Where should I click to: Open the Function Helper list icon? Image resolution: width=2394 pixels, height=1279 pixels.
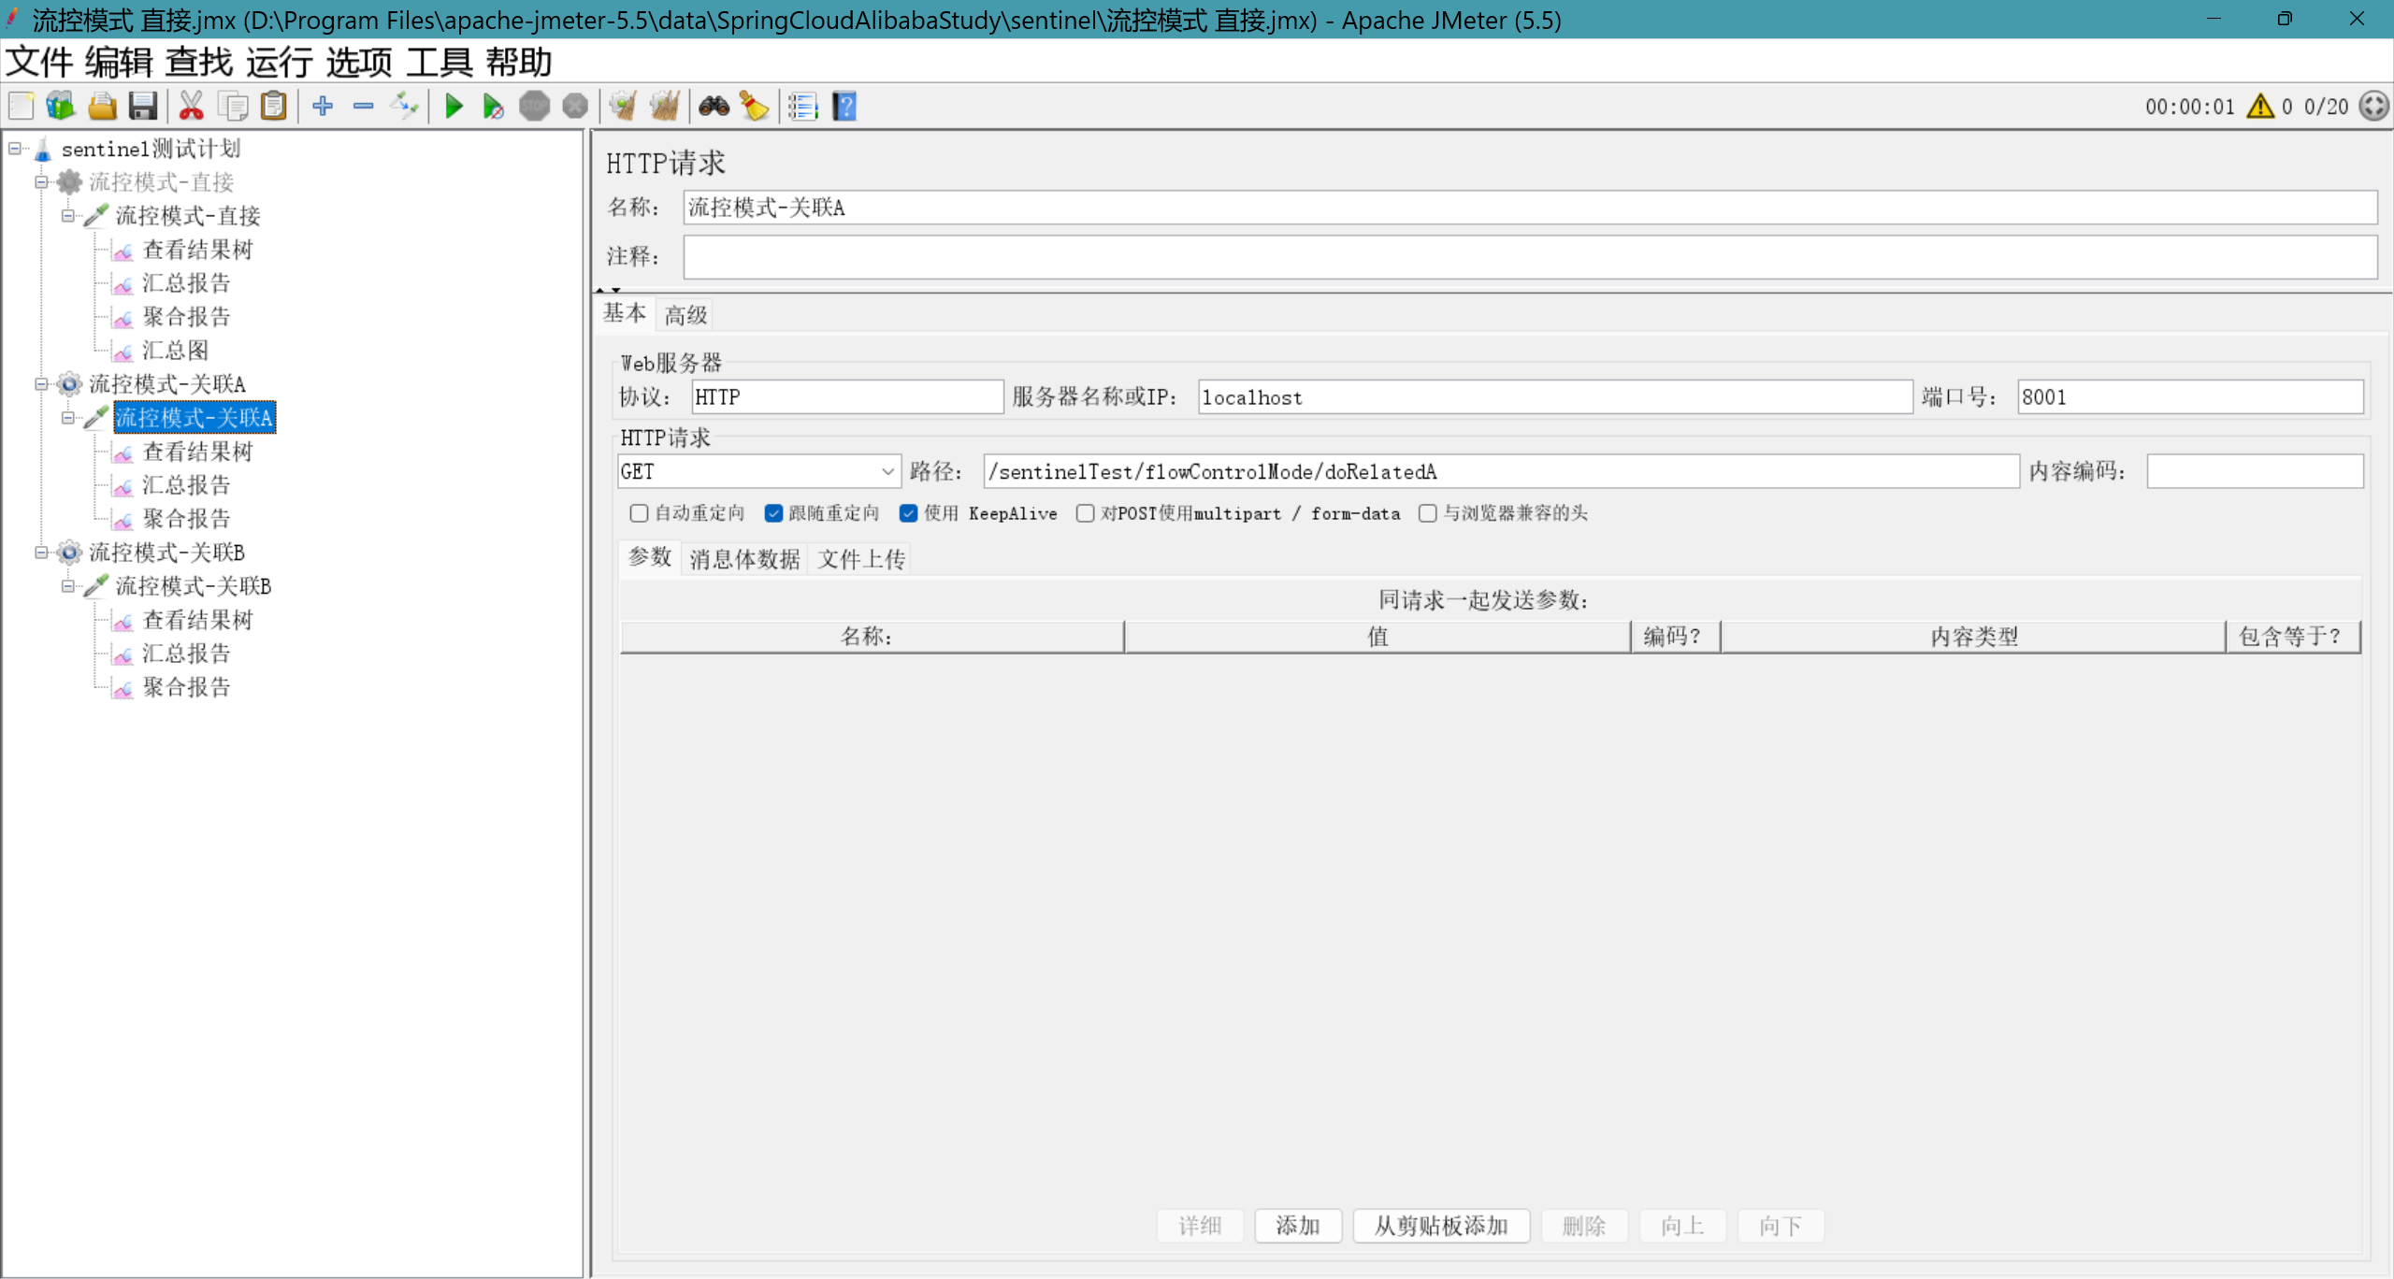tap(802, 107)
